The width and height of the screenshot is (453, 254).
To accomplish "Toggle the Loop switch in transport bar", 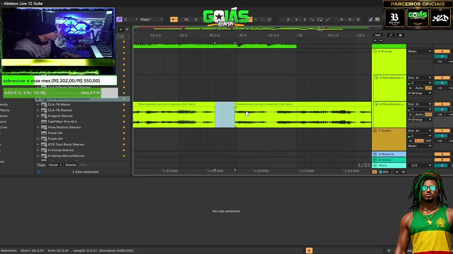I will coord(320,19).
